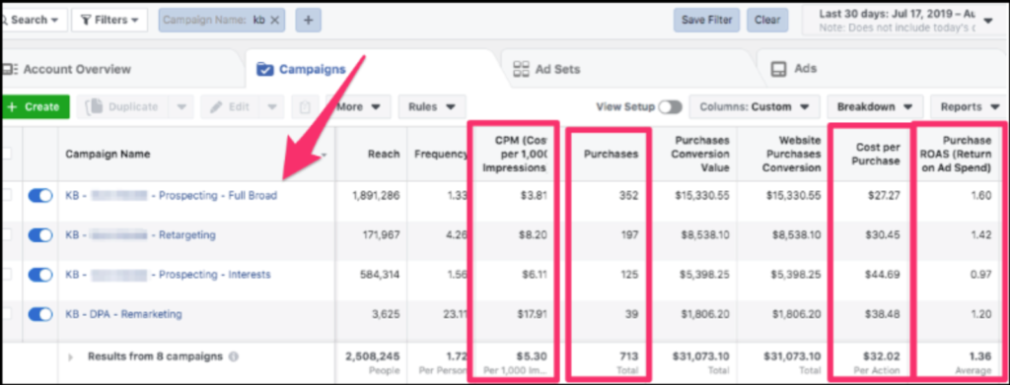Click the Edit button

click(231, 106)
